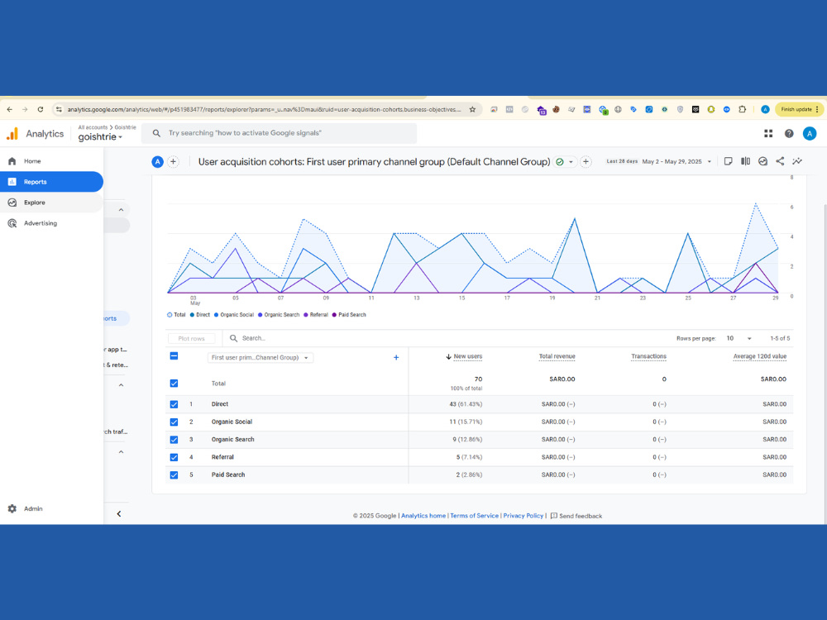Click the cookie extension icon
Screen dimensions: 827x620
556,110
